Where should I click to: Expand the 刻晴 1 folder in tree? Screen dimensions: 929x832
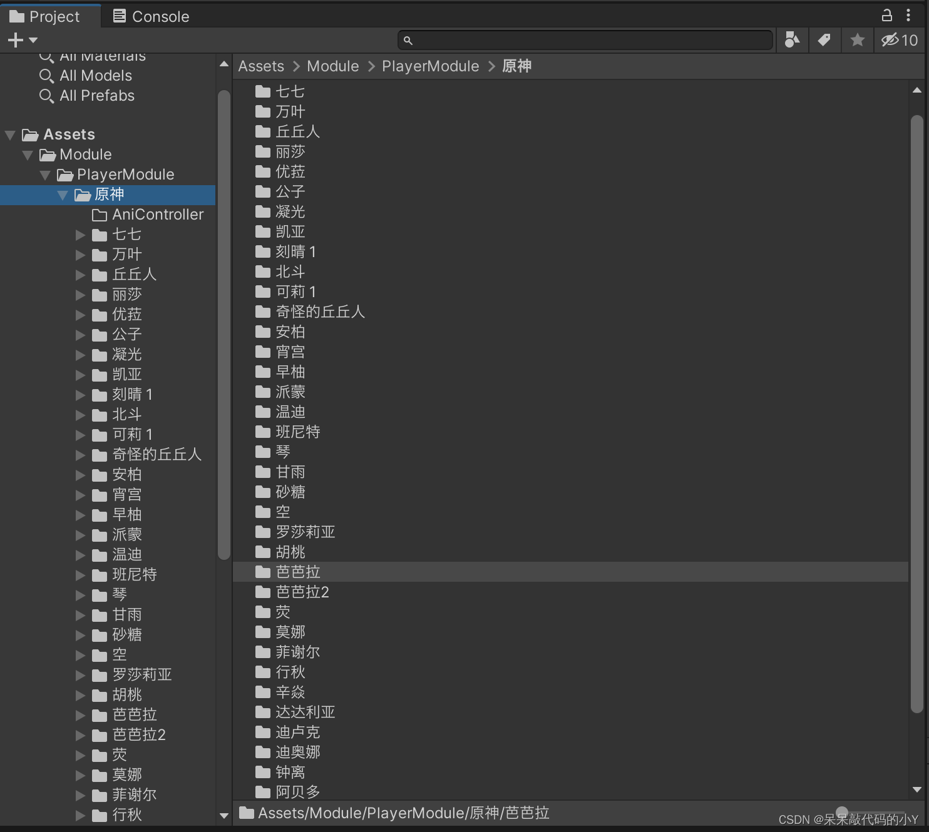coord(80,395)
